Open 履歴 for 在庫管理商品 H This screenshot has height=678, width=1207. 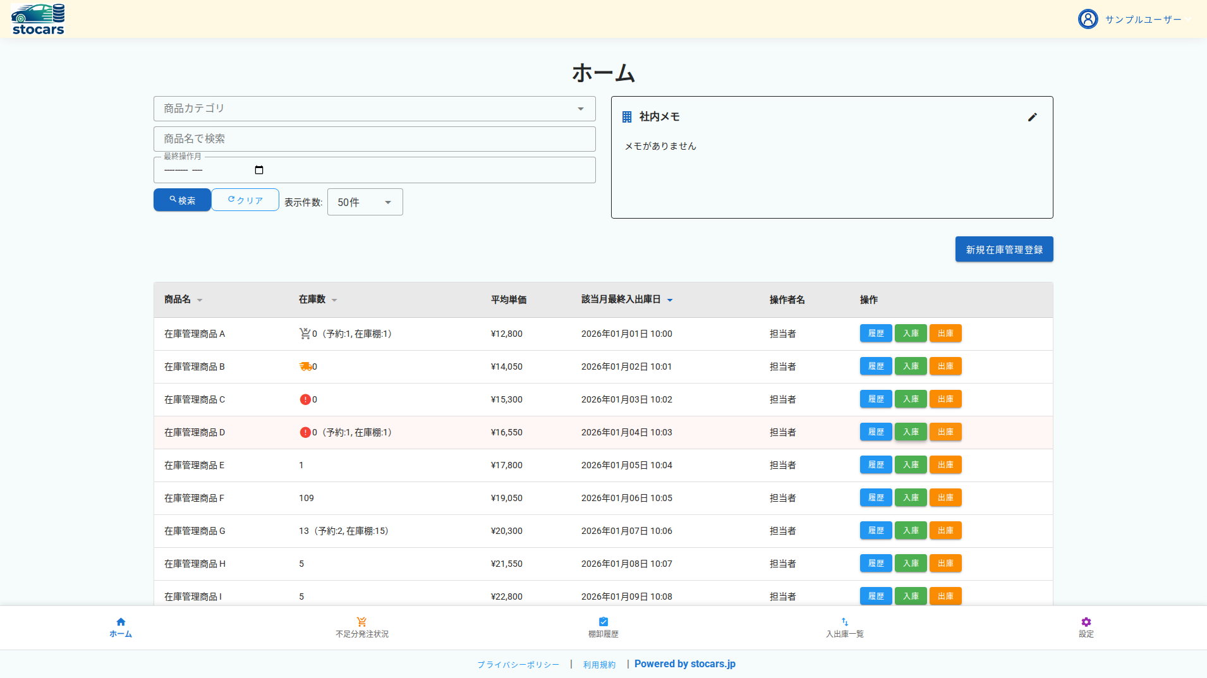point(876,564)
